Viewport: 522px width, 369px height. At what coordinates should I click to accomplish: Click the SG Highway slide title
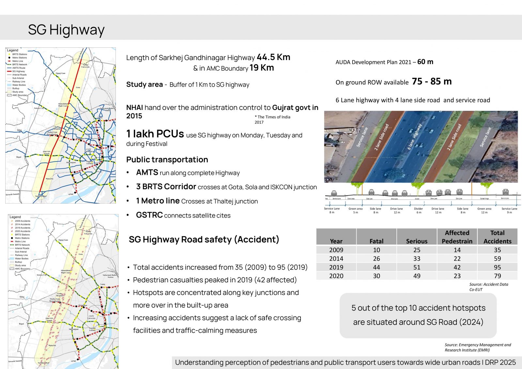[66, 30]
